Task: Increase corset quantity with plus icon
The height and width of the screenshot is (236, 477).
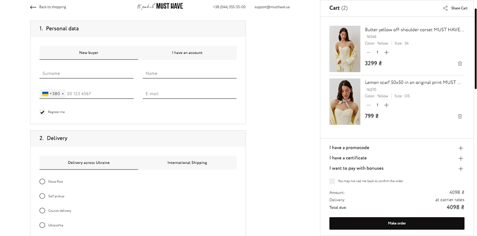Action: (x=386, y=52)
